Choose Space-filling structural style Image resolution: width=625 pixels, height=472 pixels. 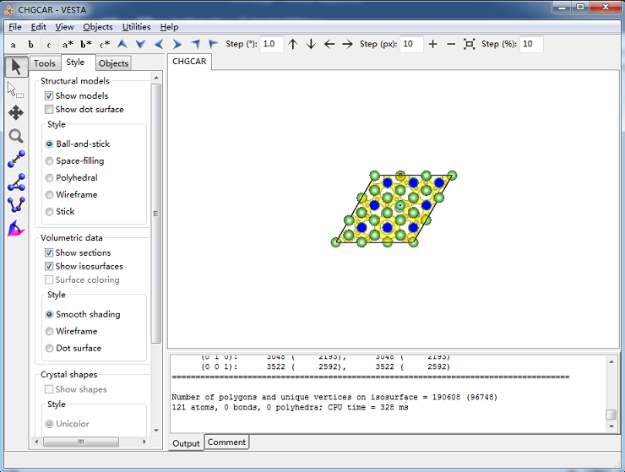(x=49, y=161)
